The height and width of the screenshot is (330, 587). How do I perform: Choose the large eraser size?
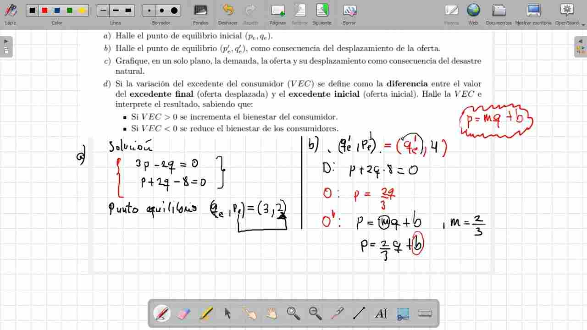(x=174, y=11)
